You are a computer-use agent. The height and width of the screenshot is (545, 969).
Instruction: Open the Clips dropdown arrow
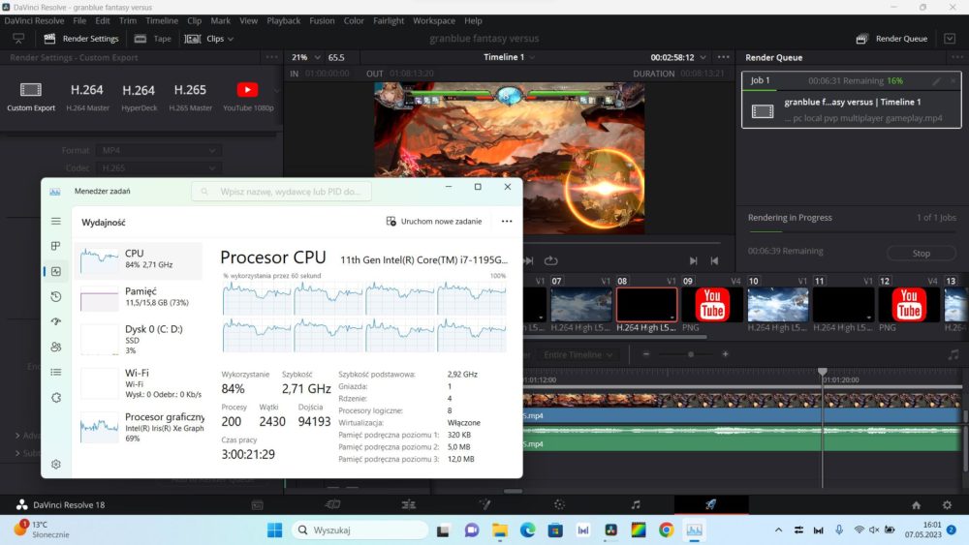[x=231, y=39]
